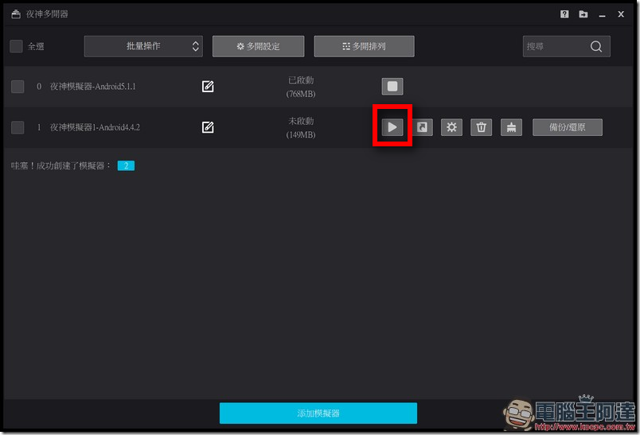Delete emulator 1 with trash icon
The image size is (640, 435).
482,127
